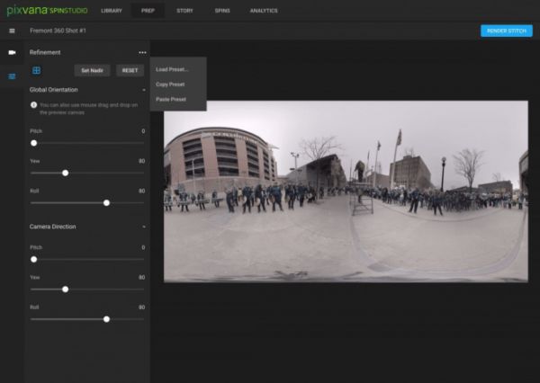540x383 pixels.
Task: Collapse the Camera Direction section
Action: (x=143, y=227)
